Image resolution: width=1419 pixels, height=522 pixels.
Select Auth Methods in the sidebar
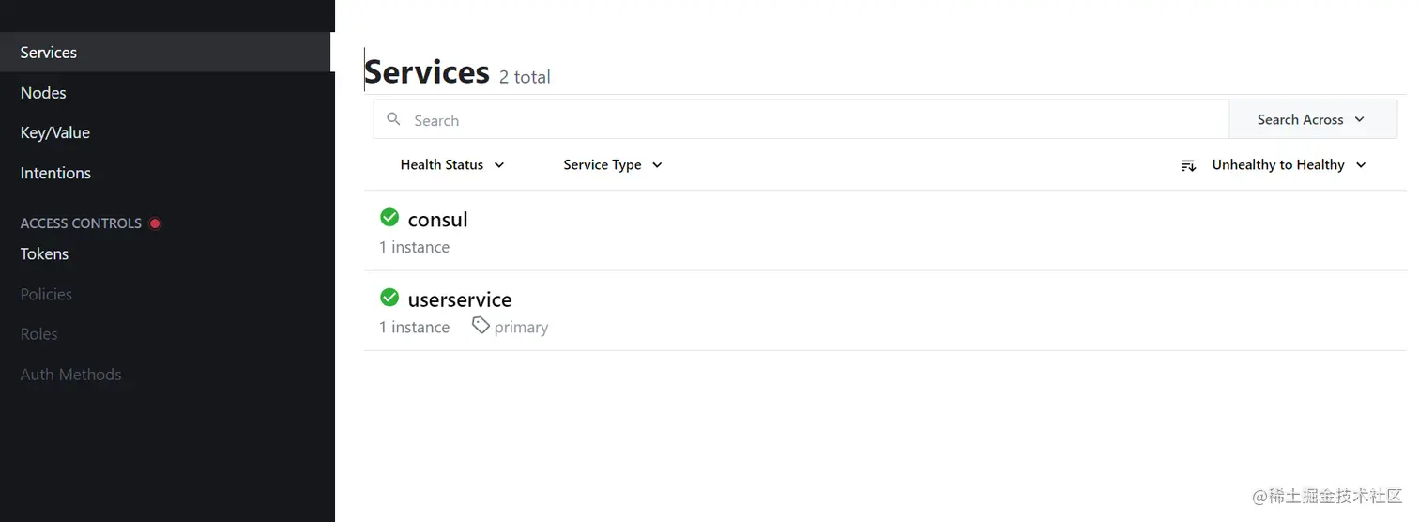click(70, 375)
